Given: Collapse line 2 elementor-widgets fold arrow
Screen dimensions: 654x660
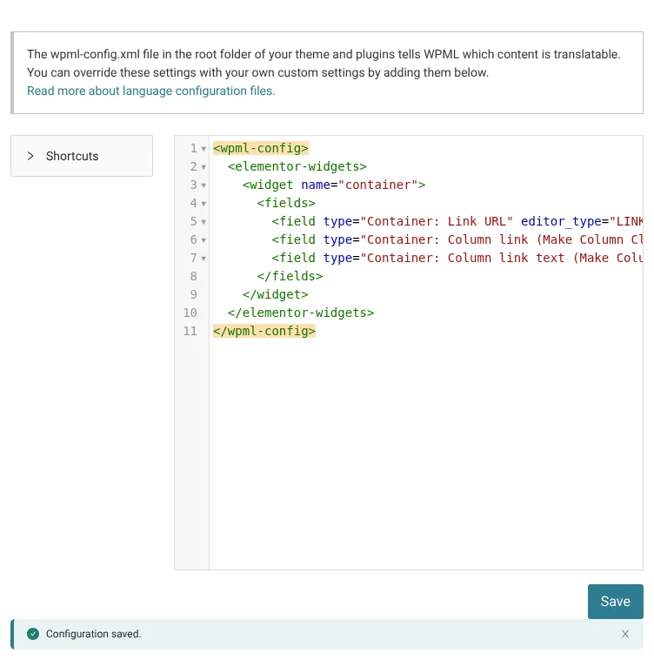Looking at the screenshot, I should pyautogui.click(x=204, y=167).
